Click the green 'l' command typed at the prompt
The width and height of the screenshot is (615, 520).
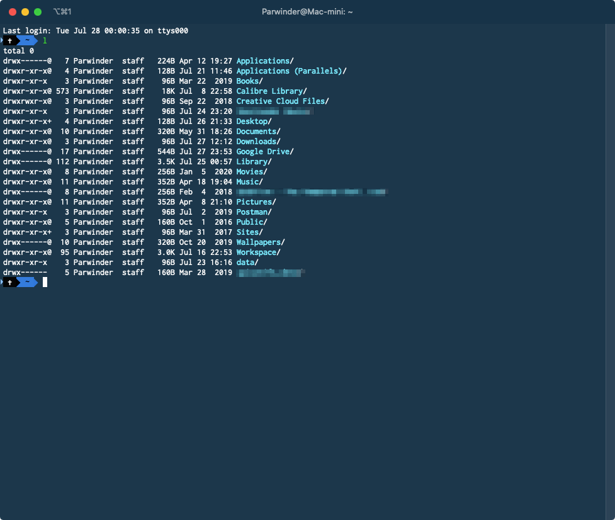click(45, 40)
